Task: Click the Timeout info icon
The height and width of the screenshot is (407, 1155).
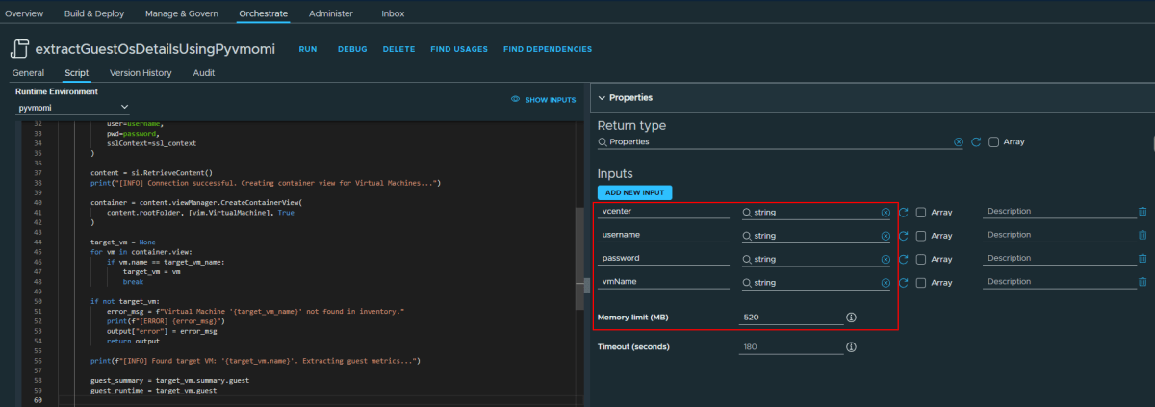Action: coord(851,346)
